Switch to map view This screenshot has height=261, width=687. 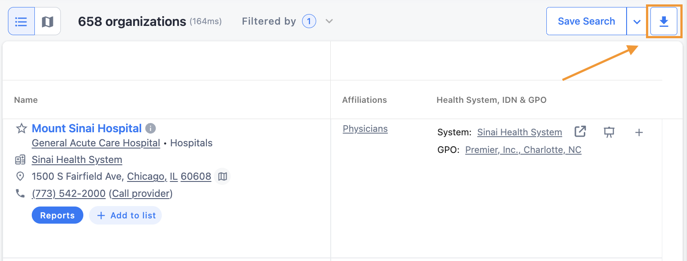[x=48, y=21]
